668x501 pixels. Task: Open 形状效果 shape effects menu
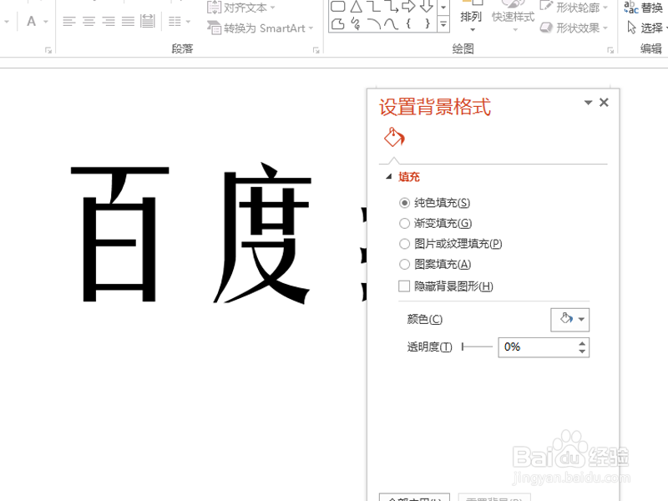click(x=574, y=28)
